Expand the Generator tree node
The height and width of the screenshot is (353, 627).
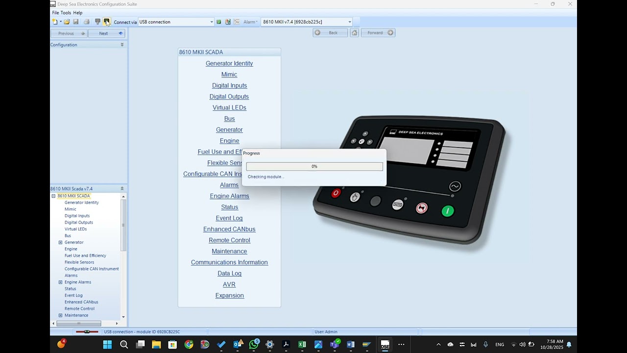pos(60,242)
